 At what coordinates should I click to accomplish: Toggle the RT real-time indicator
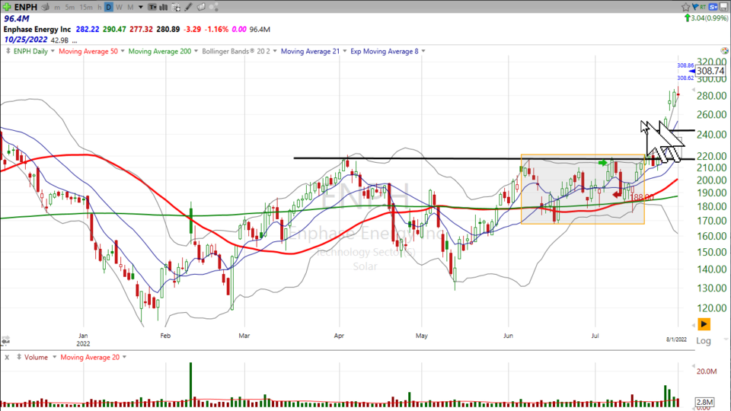[x=703, y=7]
